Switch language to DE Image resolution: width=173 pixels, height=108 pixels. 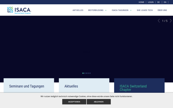tap(158, 2)
